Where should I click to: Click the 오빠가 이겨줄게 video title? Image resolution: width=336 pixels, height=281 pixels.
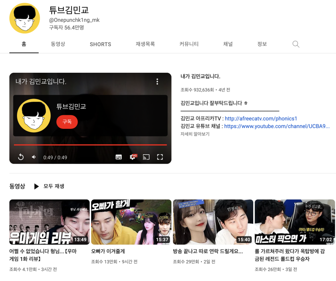[108, 251]
